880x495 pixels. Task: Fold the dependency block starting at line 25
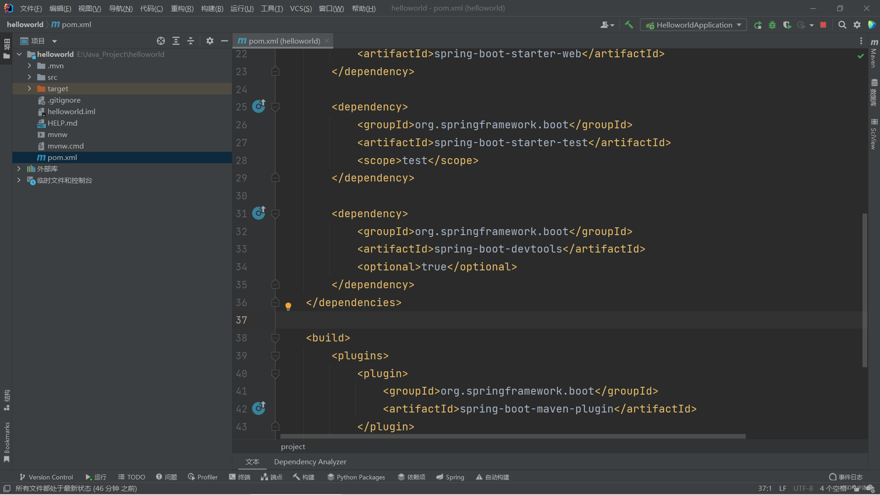click(x=275, y=107)
